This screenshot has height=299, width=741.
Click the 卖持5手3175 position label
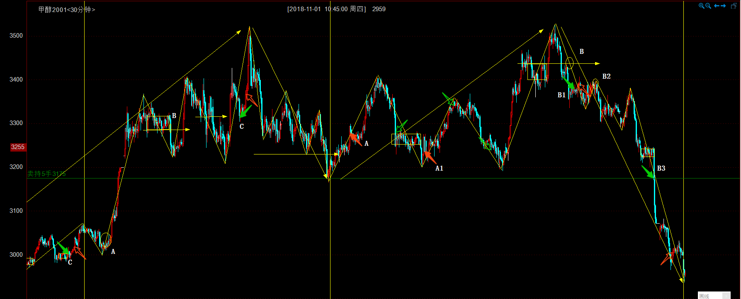pos(46,174)
